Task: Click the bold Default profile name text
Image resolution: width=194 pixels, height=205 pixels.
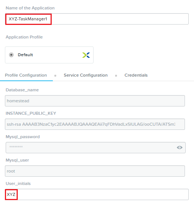Action: coord(25,55)
